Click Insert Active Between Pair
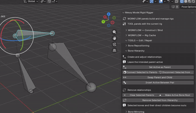Screen dimensions: 196x113 (x=158, y=83)
